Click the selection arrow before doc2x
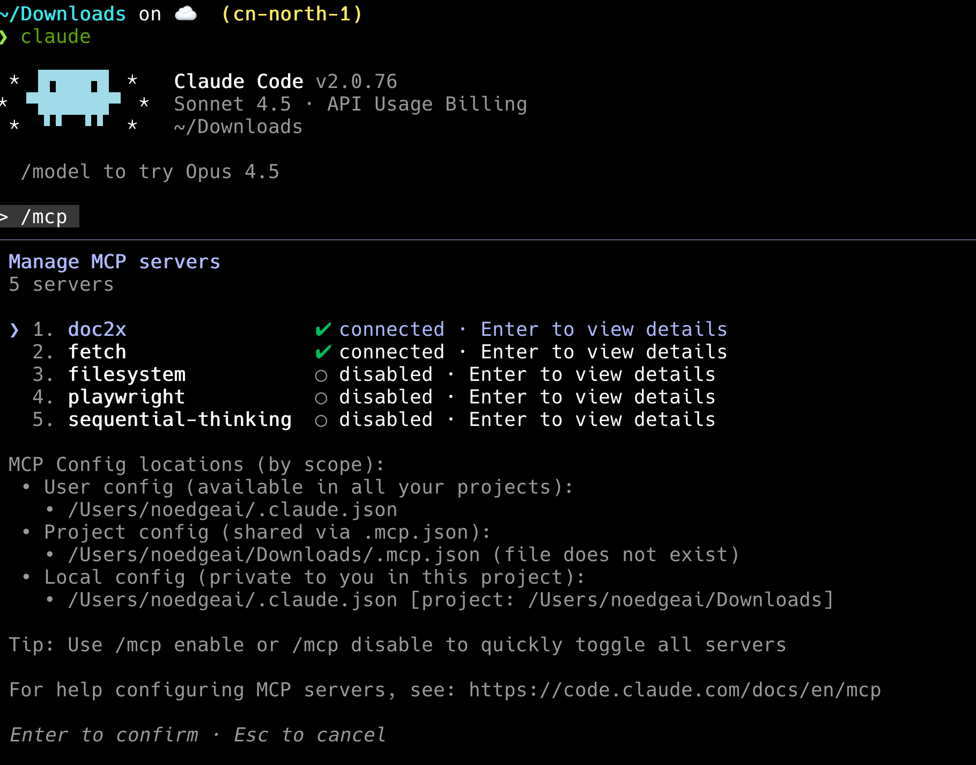Image resolution: width=976 pixels, height=765 pixels. [x=14, y=330]
